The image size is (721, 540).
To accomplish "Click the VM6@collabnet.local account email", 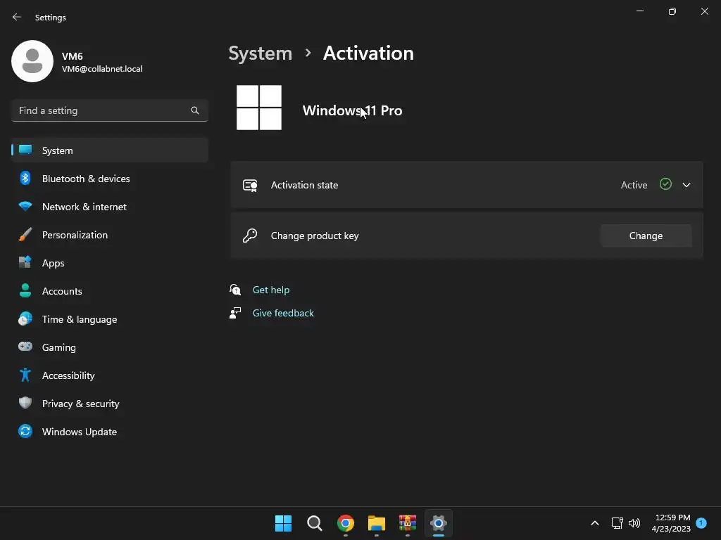I will click(x=102, y=69).
